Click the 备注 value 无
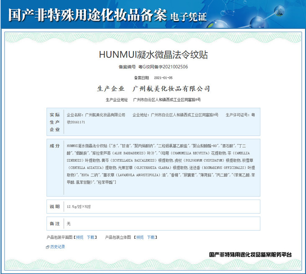 click(68, 223)
